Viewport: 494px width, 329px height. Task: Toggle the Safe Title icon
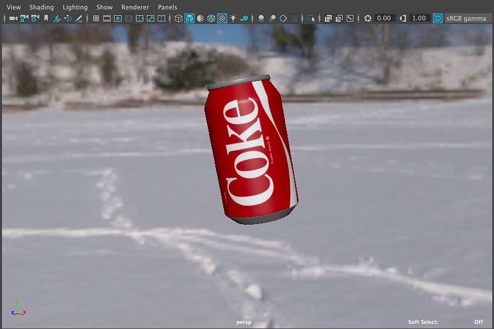161,18
